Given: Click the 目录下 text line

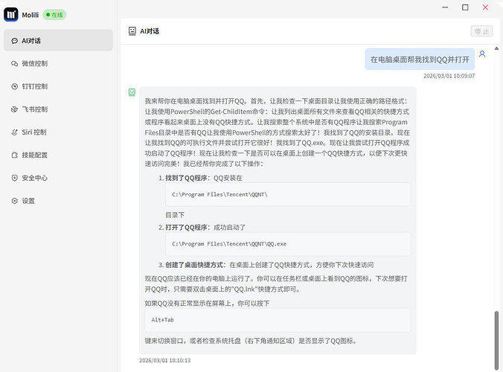Looking at the screenshot, I should coord(175,215).
